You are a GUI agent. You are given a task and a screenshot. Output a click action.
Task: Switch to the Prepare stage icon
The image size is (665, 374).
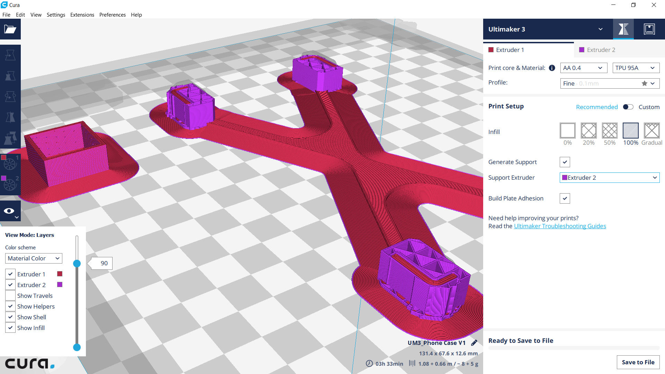coord(623,29)
